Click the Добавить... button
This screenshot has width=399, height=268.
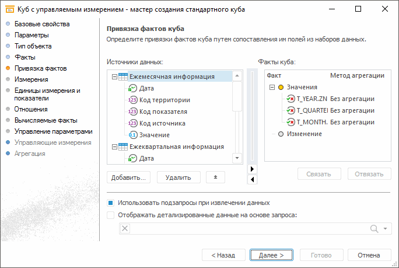tap(129, 176)
